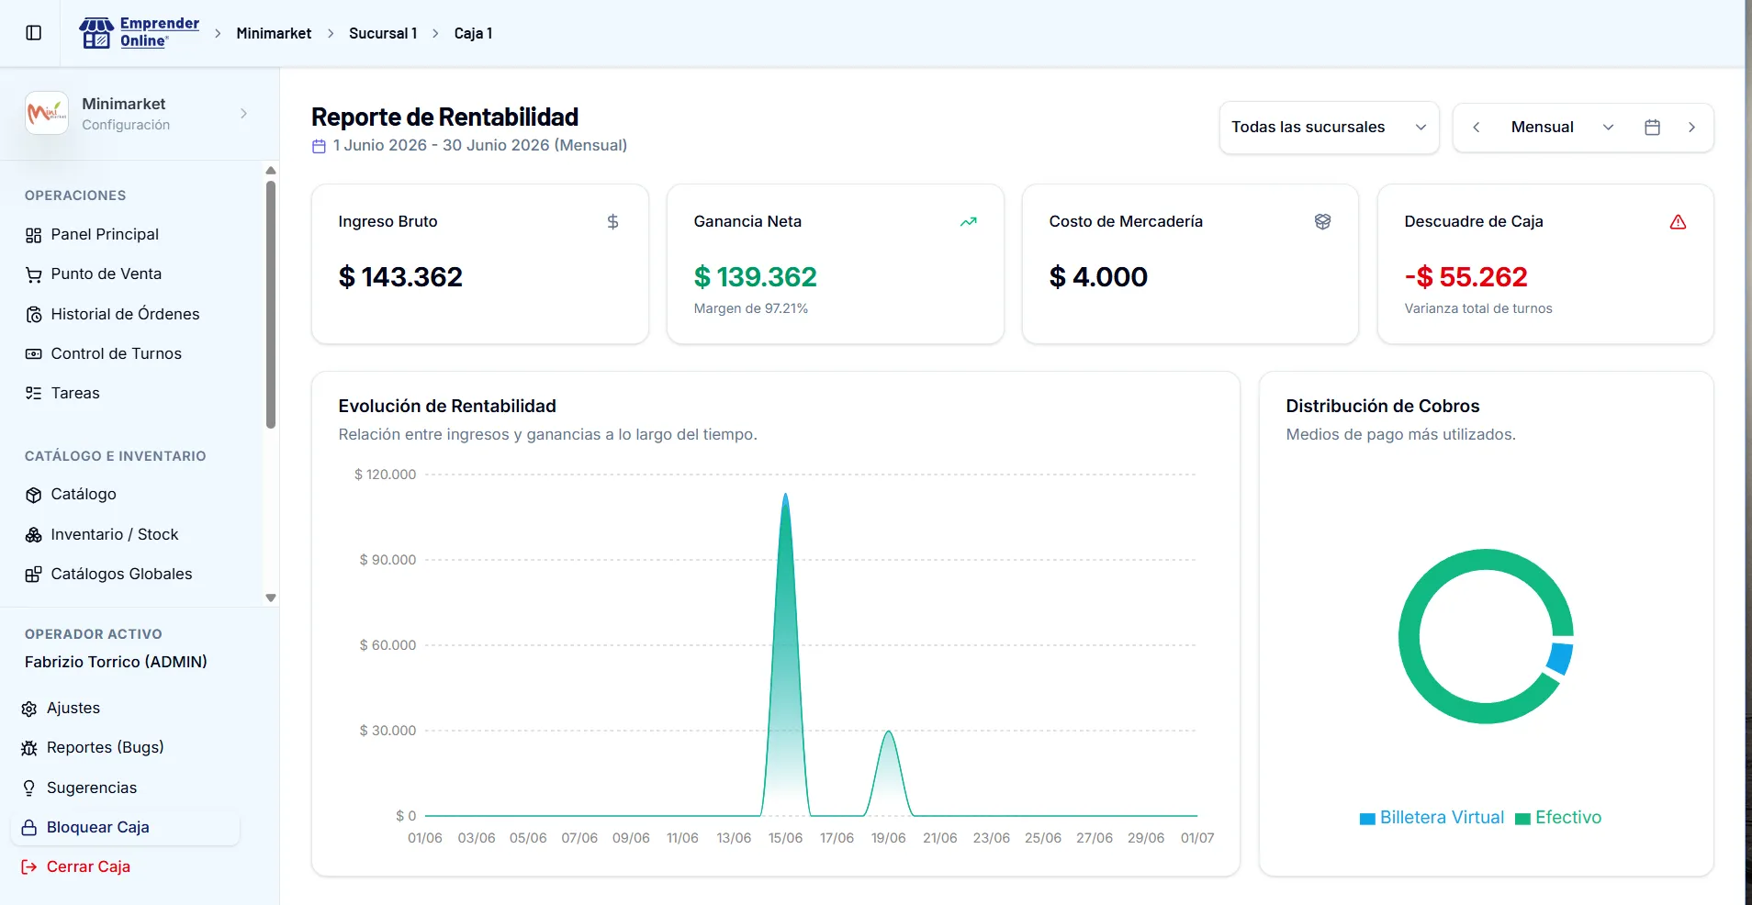Click the calendar icon beside report date range
The width and height of the screenshot is (1752, 905).
click(319, 146)
